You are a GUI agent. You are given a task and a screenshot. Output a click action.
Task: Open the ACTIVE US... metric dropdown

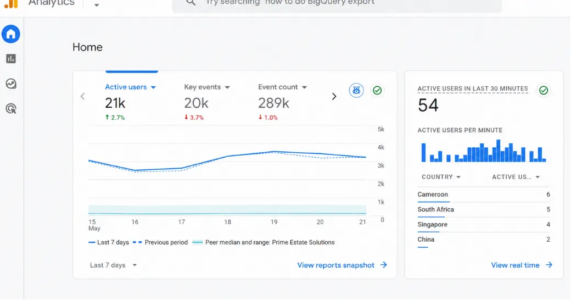pos(516,177)
